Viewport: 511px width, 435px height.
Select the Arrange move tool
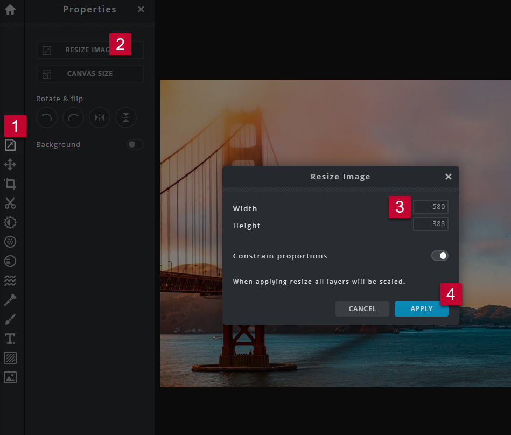(10, 164)
